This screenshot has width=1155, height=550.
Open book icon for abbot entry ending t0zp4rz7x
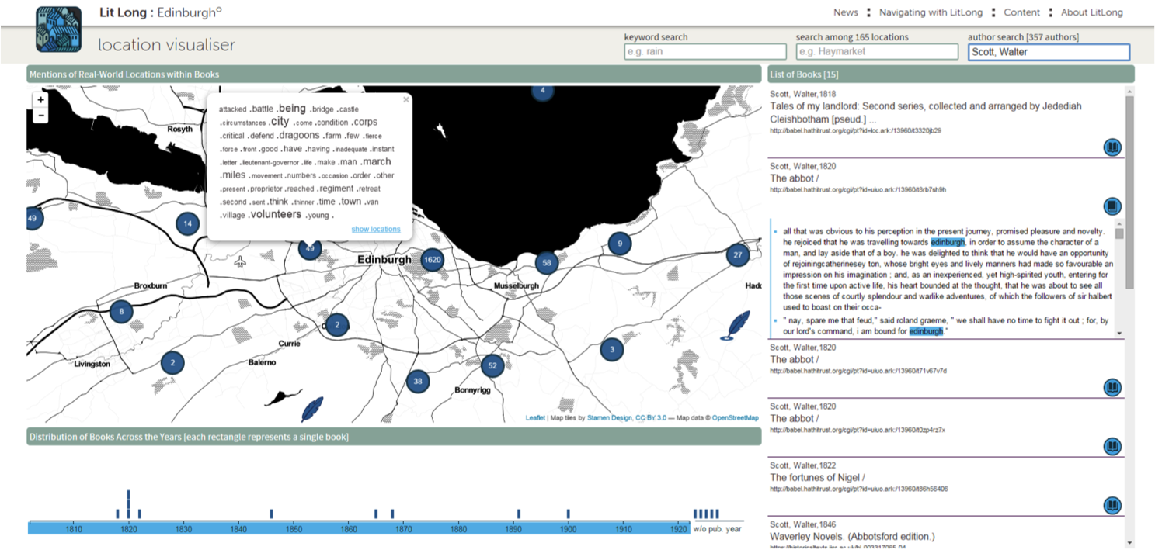[1112, 446]
